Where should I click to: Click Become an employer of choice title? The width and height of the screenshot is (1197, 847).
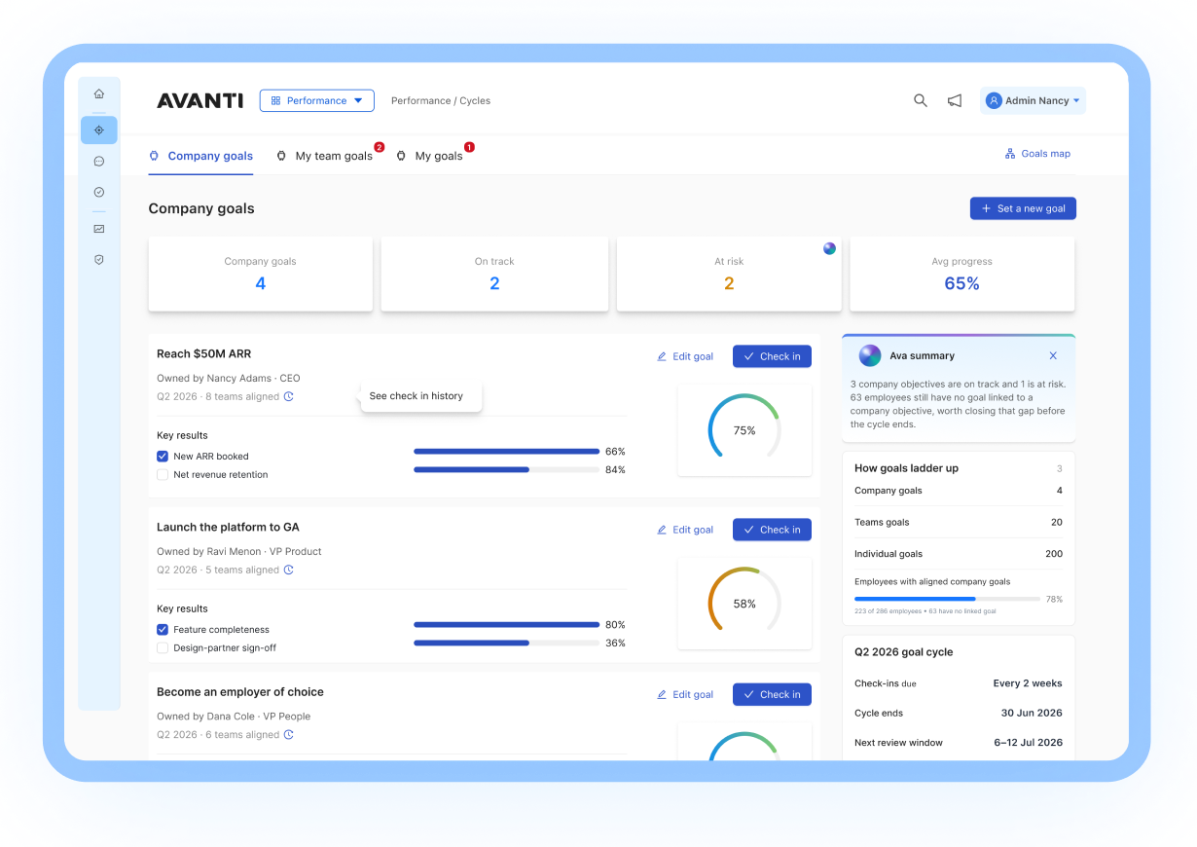(x=240, y=692)
